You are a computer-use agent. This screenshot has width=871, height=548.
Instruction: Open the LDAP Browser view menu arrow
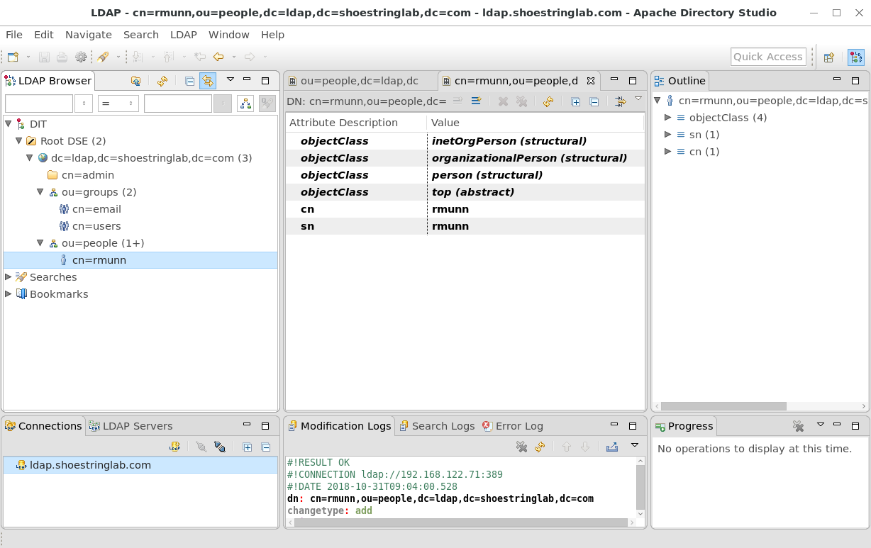230,79
